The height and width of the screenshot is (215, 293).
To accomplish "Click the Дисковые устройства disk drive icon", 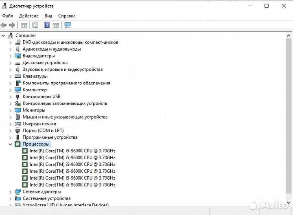I will pos(18,63).
